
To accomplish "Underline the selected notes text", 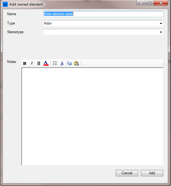I will point(39,63).
